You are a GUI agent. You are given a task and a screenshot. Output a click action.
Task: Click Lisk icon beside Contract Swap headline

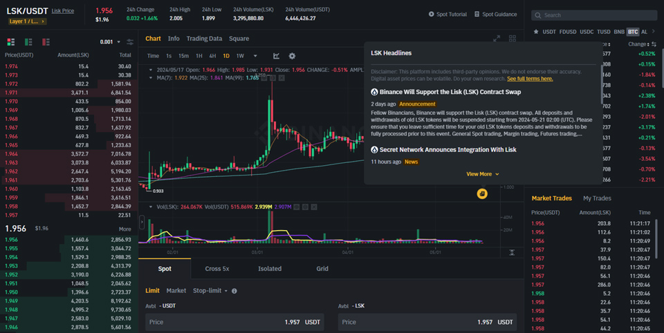[x=374, y=92]
